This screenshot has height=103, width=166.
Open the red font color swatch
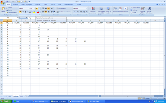(38, 12)
